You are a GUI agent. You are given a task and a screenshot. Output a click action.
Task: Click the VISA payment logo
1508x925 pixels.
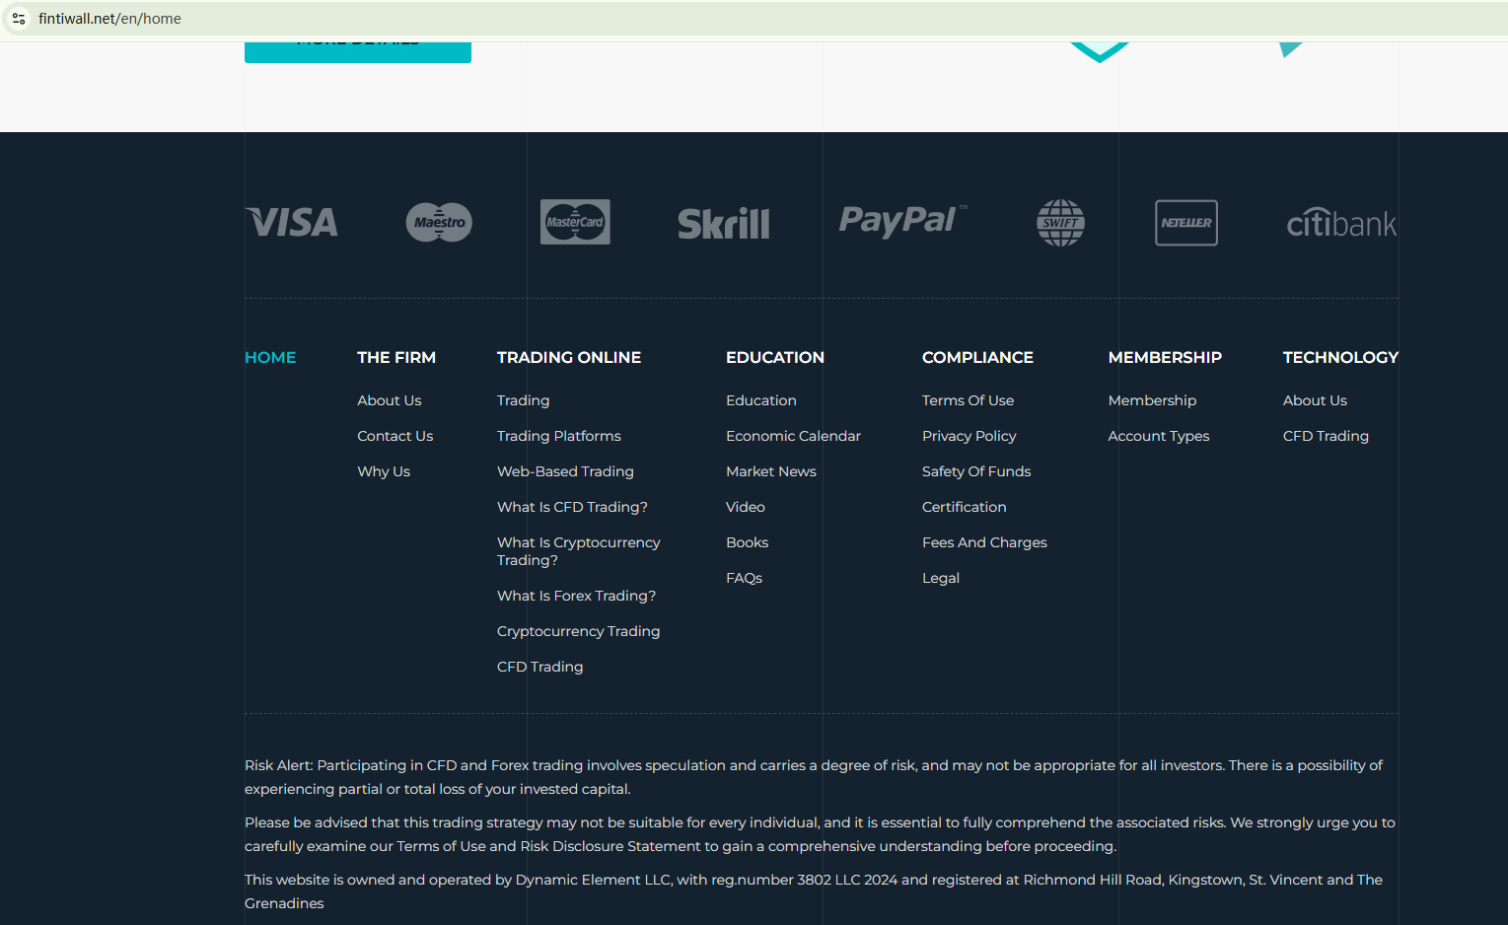click(292, 222)
